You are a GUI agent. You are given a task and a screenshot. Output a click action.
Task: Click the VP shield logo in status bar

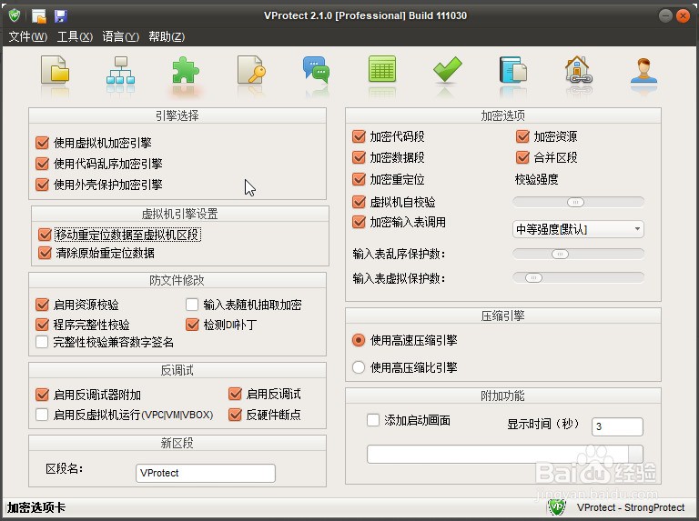pyautogui.click(x=556, y=506)
